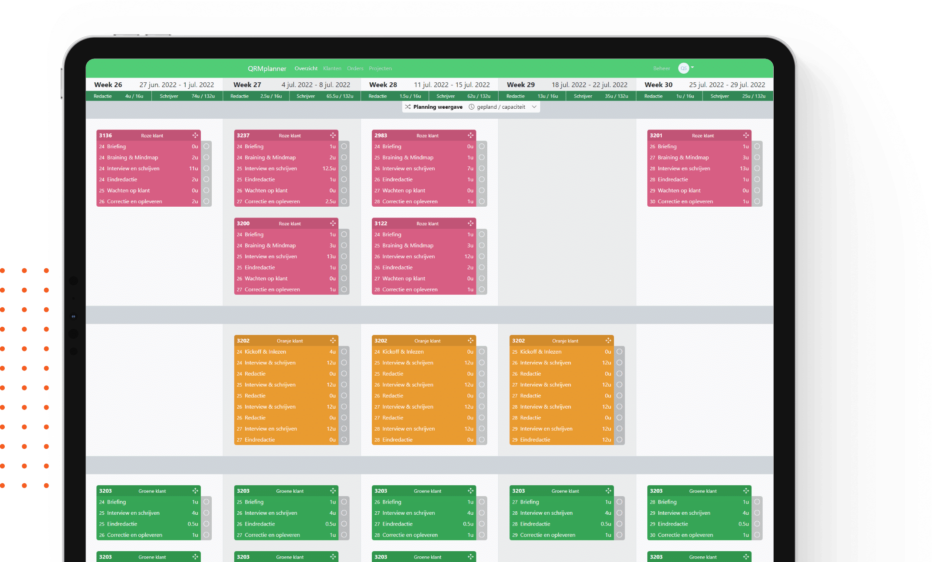Click the move handle on card 3200
932x562 pixels.
point(333,224)
